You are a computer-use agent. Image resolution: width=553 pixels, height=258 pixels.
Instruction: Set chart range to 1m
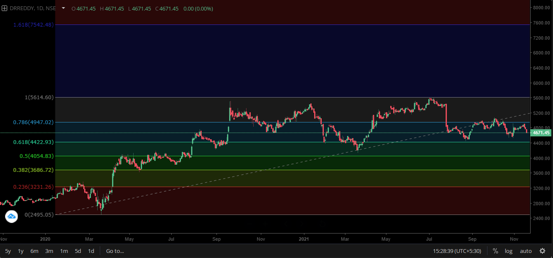click(64, 251)
